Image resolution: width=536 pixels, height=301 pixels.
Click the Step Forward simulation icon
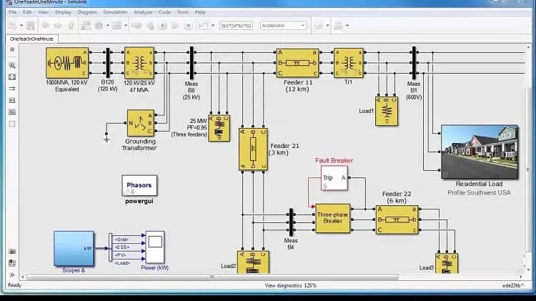pos(175,26)
